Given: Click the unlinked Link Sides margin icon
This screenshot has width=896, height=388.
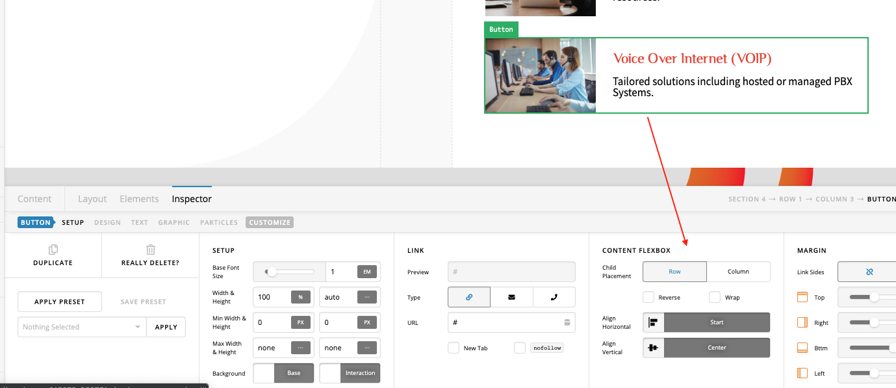Looking at the screenshot, I should (x=869, y=272).
